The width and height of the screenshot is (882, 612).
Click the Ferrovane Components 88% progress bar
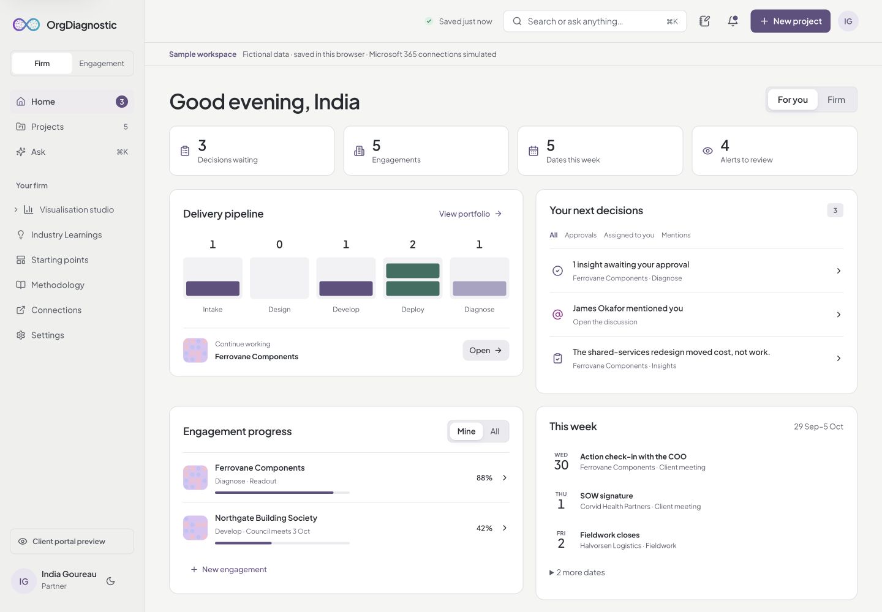[x=282, y=493]
